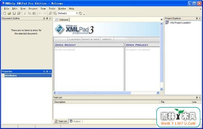
Task: Click the app icon in the title bar
Action: click(x=3, y=3)
